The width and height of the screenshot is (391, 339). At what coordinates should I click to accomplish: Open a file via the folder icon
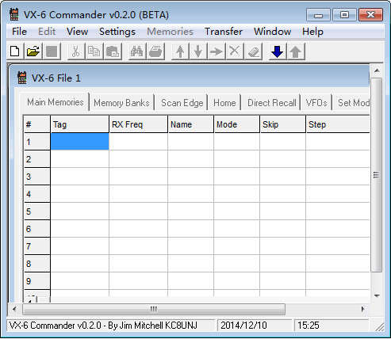click(33, 51)
